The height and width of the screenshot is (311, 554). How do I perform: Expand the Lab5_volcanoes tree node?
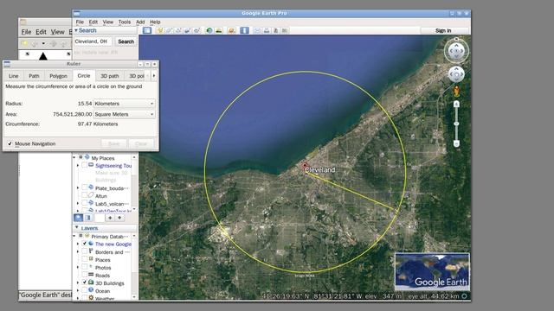[78, 204]
